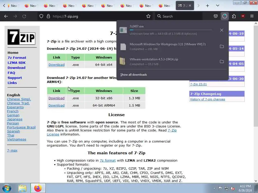The width and height of the screenshot is (258, 193).
Task: Download the 32-bit x86 .exe
Action: tap(56, 98)
